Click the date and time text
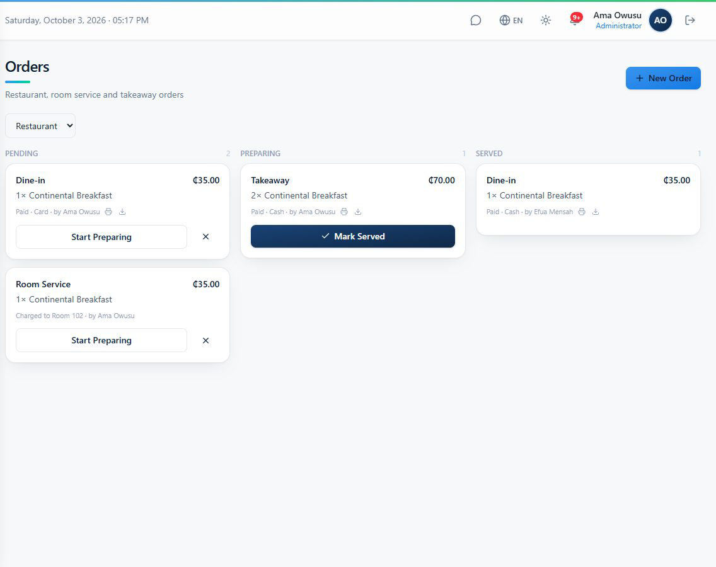This screenshot has height=567, width=716. pyautogui.click(x=77, y=20)
